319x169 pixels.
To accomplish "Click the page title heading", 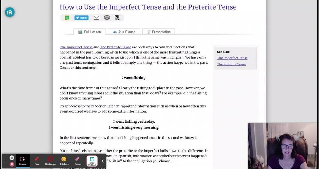I will click(x=148, y=7).
